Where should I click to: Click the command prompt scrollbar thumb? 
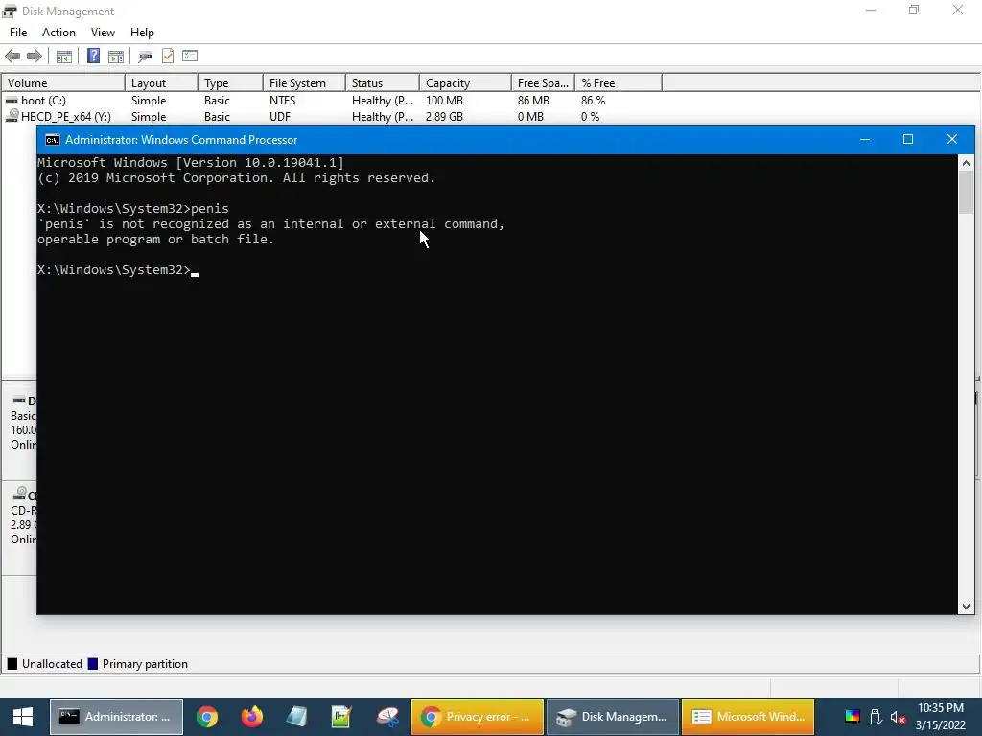(x=966, y=192)
